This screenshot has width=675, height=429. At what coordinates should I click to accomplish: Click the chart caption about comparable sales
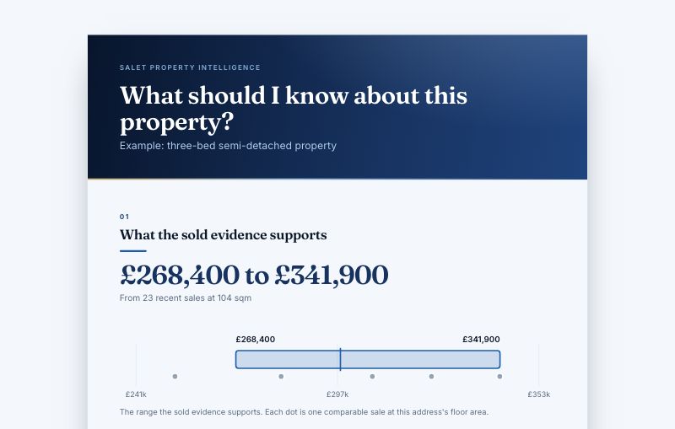click(x=304, y=412)
